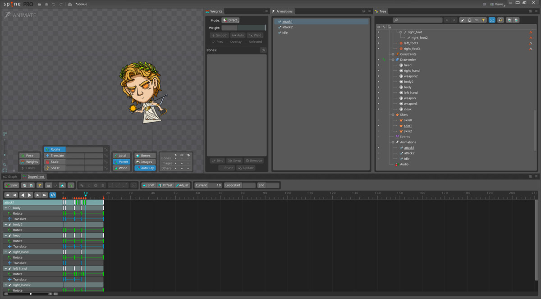The width and height of the screenshot is (541, 299).
Task: Click the Offset button
Action: (x=165, y=185)
